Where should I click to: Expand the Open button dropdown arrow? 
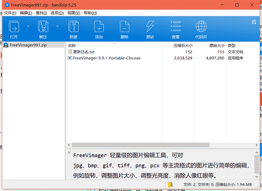[28, 26]
